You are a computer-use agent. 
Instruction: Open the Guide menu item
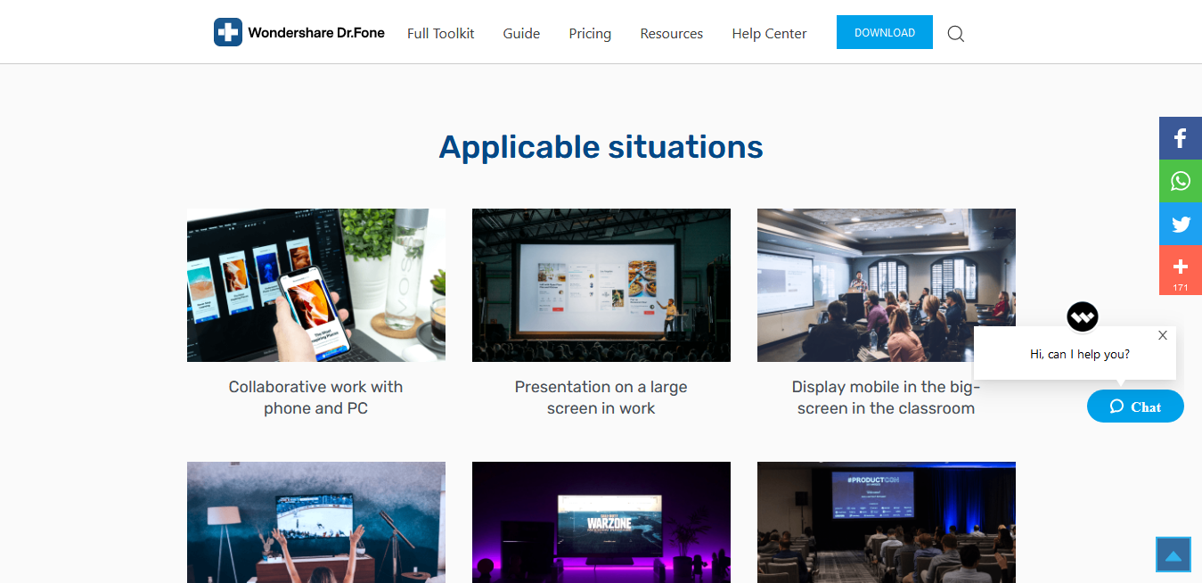pyautogui.click(x=521, y=33)
